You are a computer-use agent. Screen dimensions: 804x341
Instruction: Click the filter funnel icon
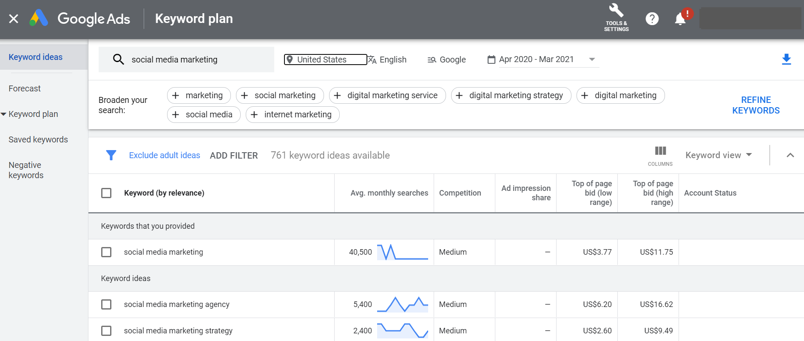point(111,155)
